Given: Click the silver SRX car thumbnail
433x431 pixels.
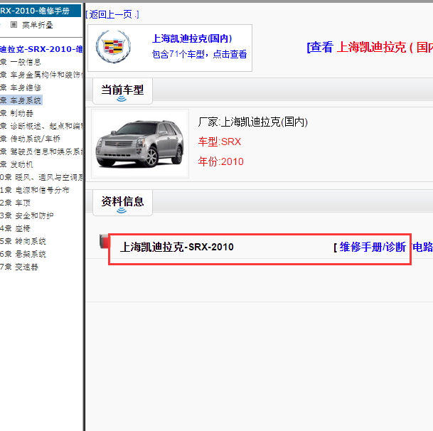Looking at the screenshot, I should (140, 144).
